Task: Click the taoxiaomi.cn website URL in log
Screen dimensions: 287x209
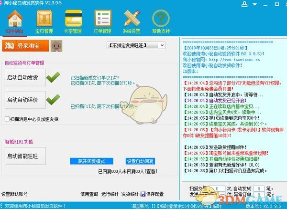Action: click(234, 60)
